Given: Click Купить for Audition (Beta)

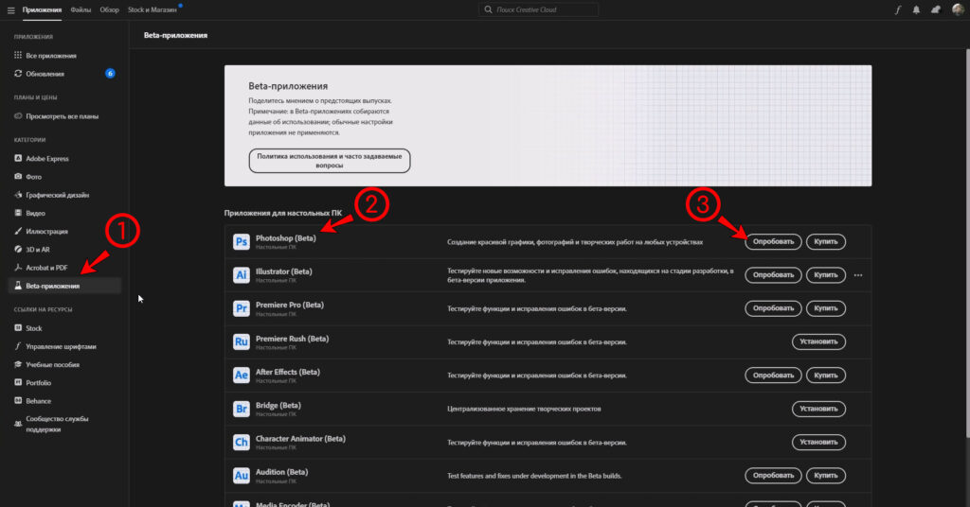Looking at the screenshot, I should (x=825, y=476).
